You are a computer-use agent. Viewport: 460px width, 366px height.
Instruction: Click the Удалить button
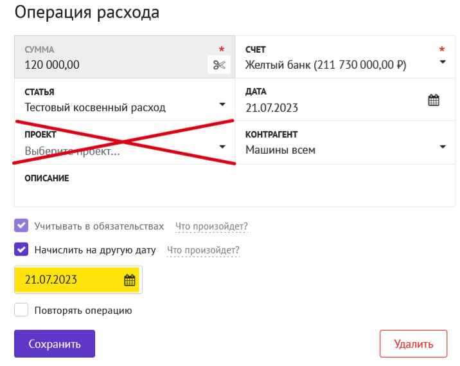[412, 344]
